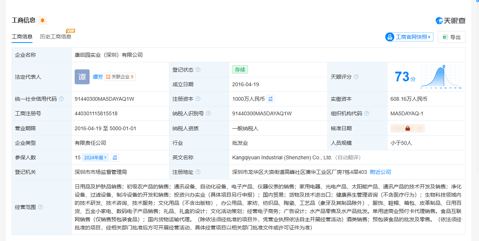
Task: Click help icon next to 天眼评分
Action: pyautogui.click(x=356, y=77)
